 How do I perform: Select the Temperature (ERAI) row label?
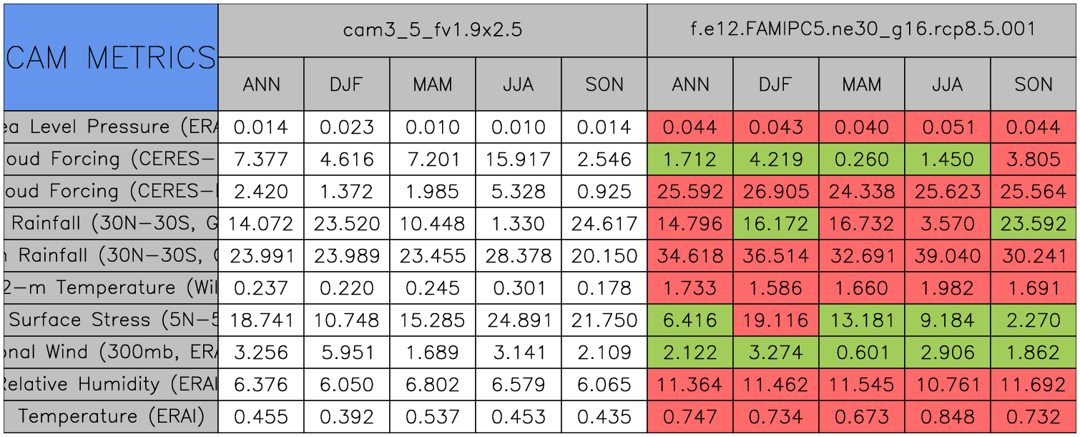[x=110, y=416]
